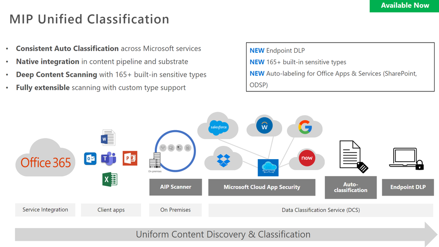
Task: Click the Native integration bullet text
Action: [x=102, y=62]
